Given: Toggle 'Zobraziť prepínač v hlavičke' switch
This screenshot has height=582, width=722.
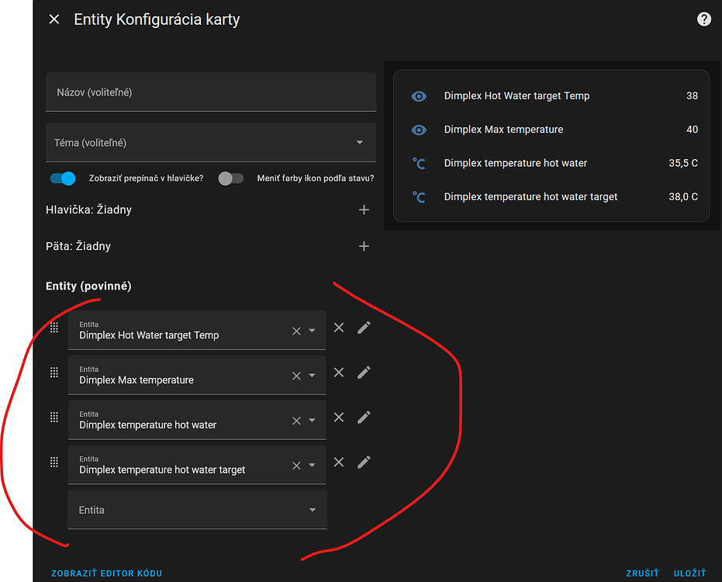Looking at the screenshot, I should click(63, 178).
